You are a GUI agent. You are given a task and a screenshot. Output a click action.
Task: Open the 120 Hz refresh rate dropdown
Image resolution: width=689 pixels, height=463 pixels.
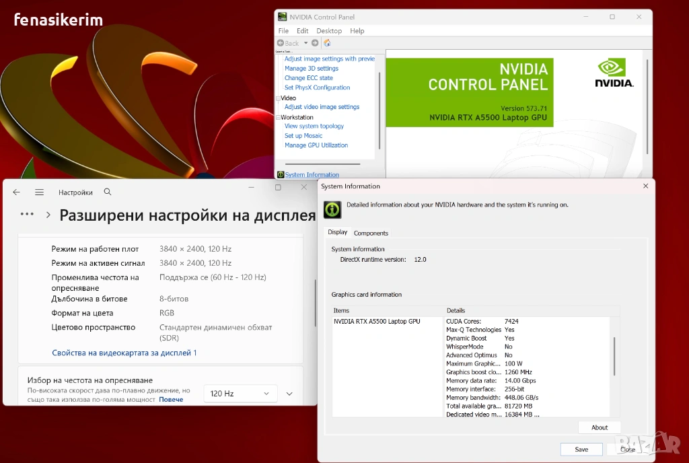pos(240,394)
